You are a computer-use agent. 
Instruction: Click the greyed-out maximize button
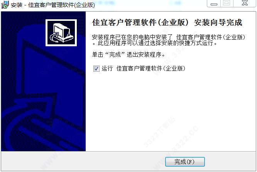point(227,3)
